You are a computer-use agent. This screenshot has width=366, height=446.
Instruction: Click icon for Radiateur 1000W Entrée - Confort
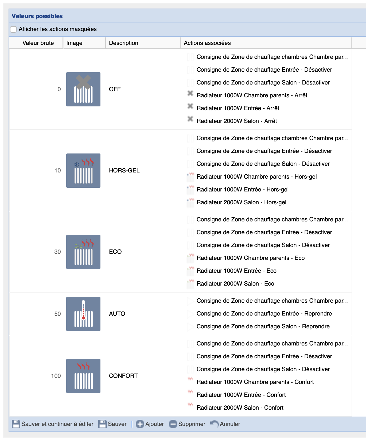tap(190, 392)
